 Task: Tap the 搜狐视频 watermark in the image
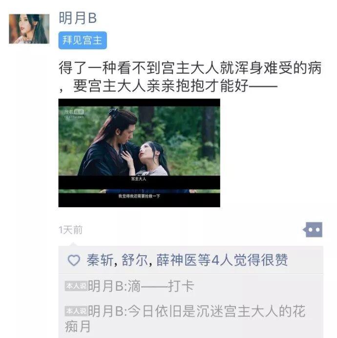point(74,114)
